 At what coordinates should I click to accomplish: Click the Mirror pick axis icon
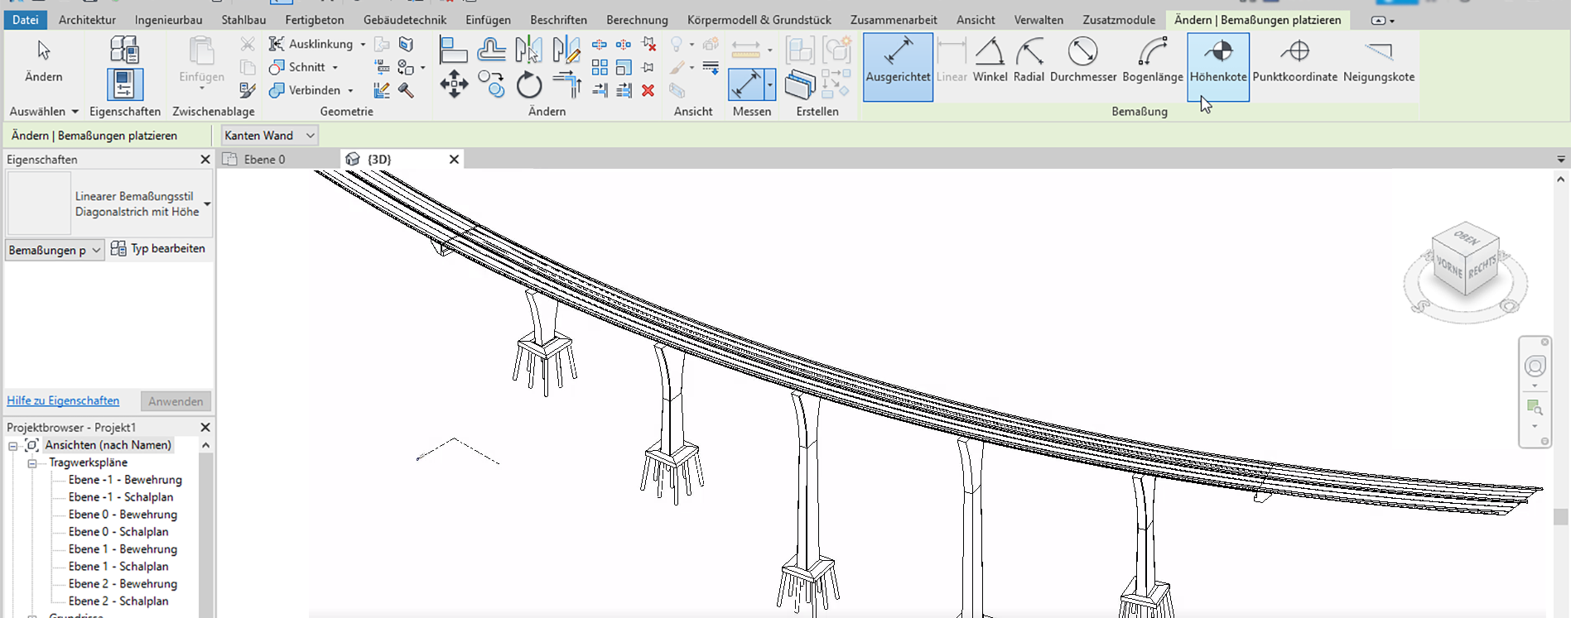tap(528, 50)
